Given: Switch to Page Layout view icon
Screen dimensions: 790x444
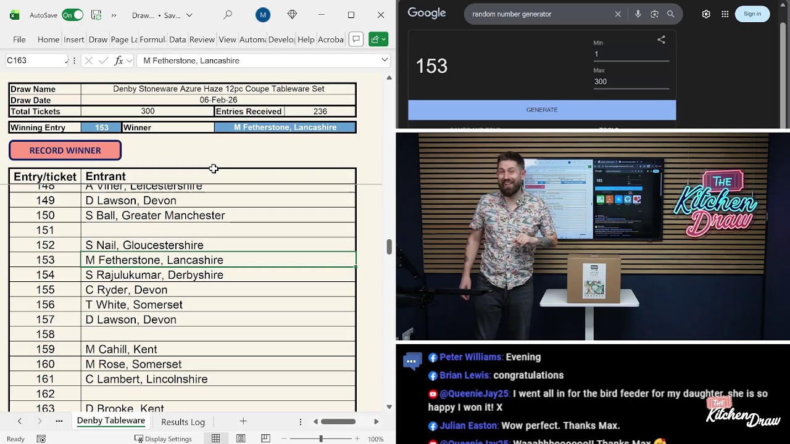Looking at the screenshot, I should click(241, 438).
